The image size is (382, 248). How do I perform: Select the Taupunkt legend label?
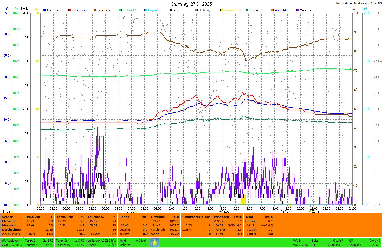(256, 10)
